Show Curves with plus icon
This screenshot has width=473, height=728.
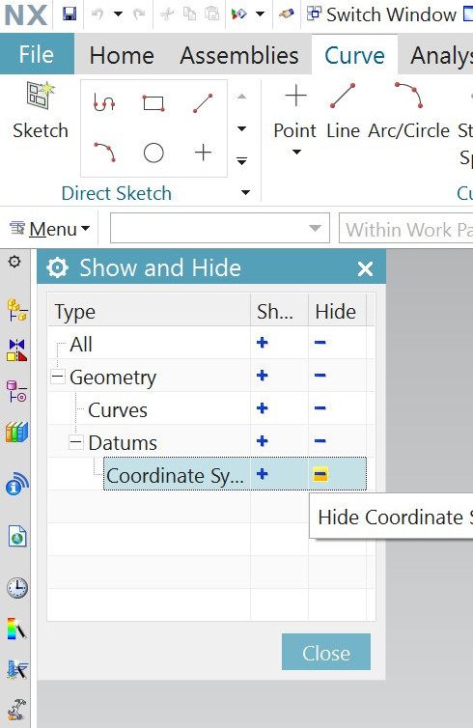click(263, 408)
